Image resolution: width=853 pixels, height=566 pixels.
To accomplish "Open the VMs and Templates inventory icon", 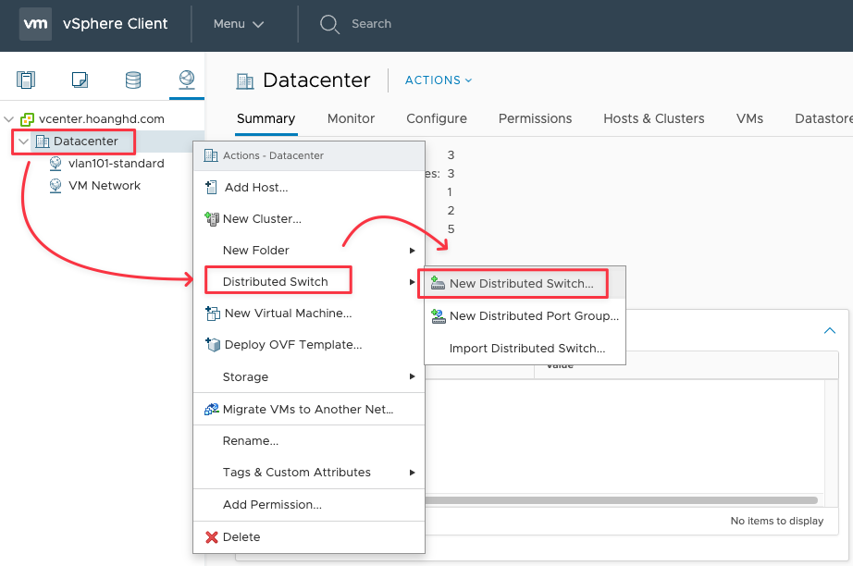I will tap(80, 80).
